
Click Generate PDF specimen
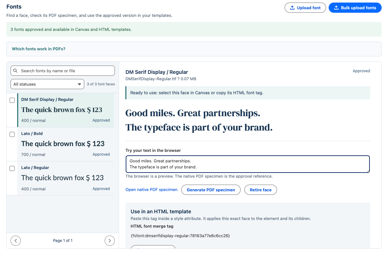click(x=211, y=190)
